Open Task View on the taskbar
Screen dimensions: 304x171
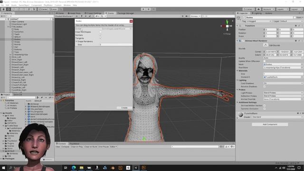(66, 168)
